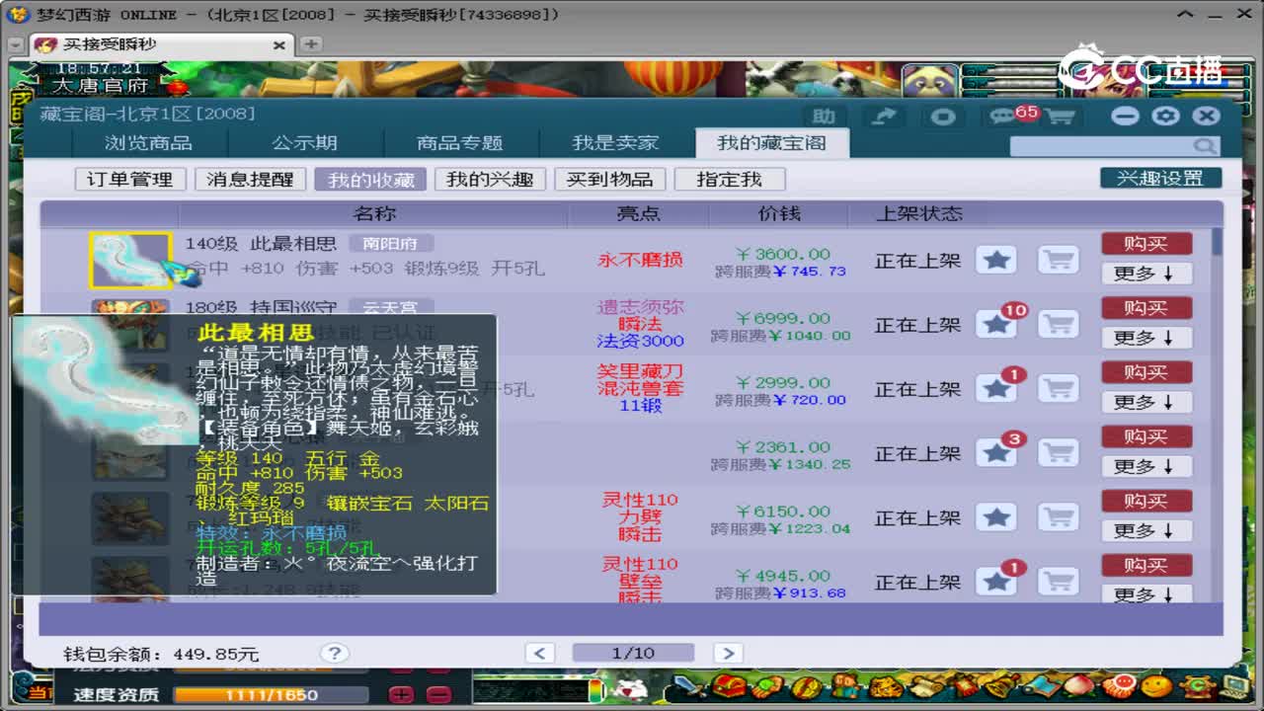
Task: Toggle favorite star on ¥6150.00 item
Action: coord(996,516)
